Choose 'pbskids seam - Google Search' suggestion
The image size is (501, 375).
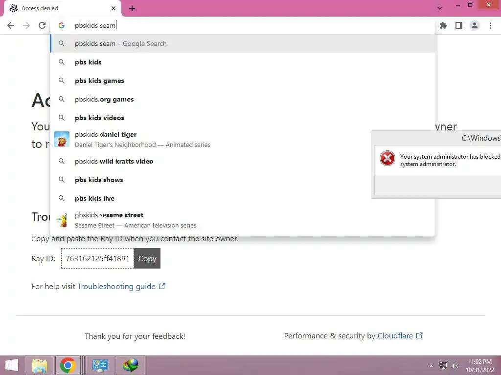pos(243,43)
